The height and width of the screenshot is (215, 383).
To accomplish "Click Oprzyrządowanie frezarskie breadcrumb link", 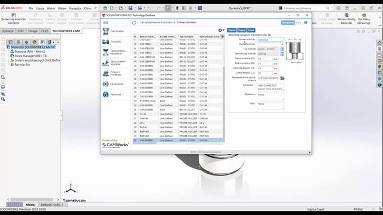I will [156, 23].
